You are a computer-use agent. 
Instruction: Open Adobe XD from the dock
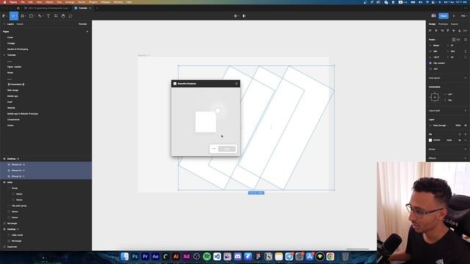pyautogui.click(x=186, y=257)
